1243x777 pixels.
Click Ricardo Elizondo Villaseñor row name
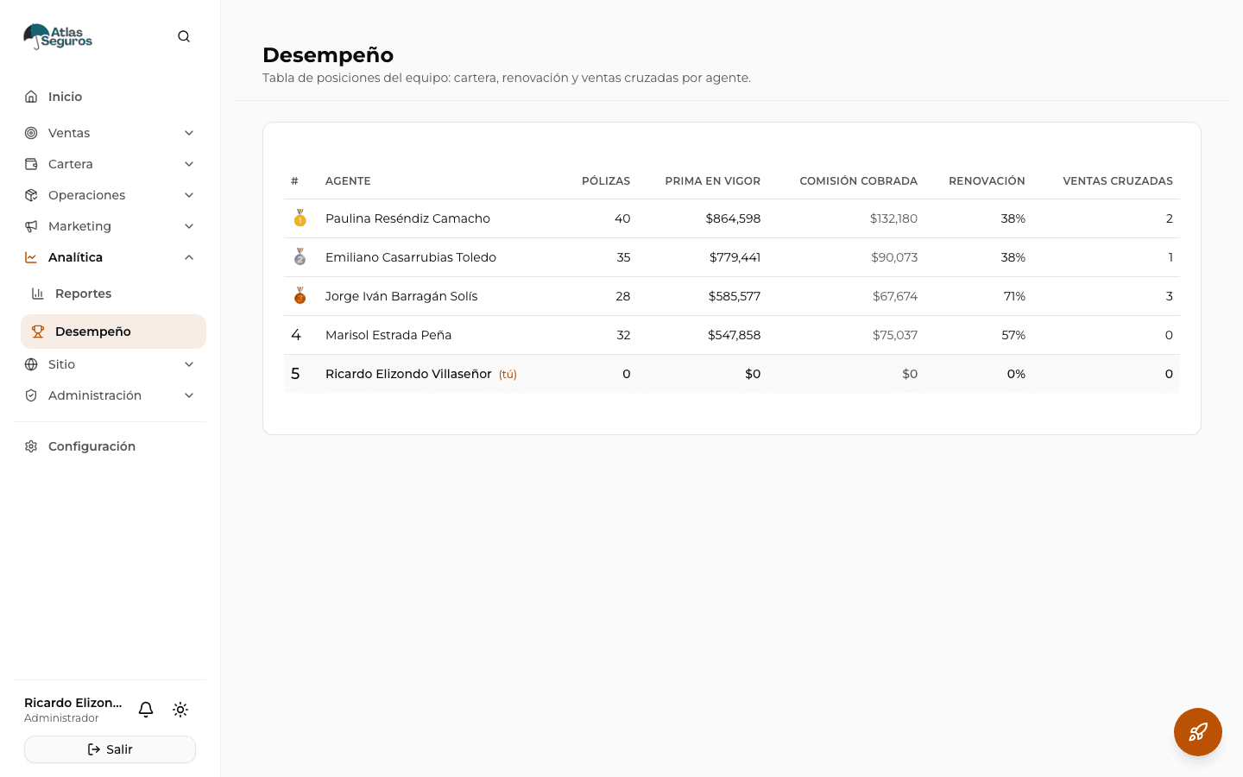coord(408,374)
